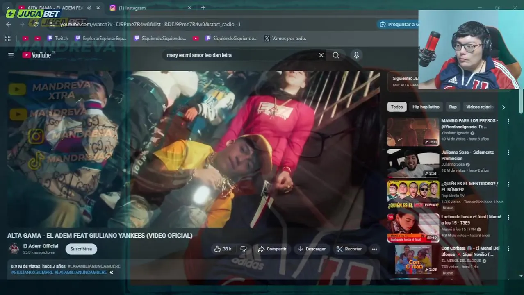Open options menu for MAMBO PARA LOS PRESOS
The width and height of the screenshot is (524, 295).
(x=508, y=121)
